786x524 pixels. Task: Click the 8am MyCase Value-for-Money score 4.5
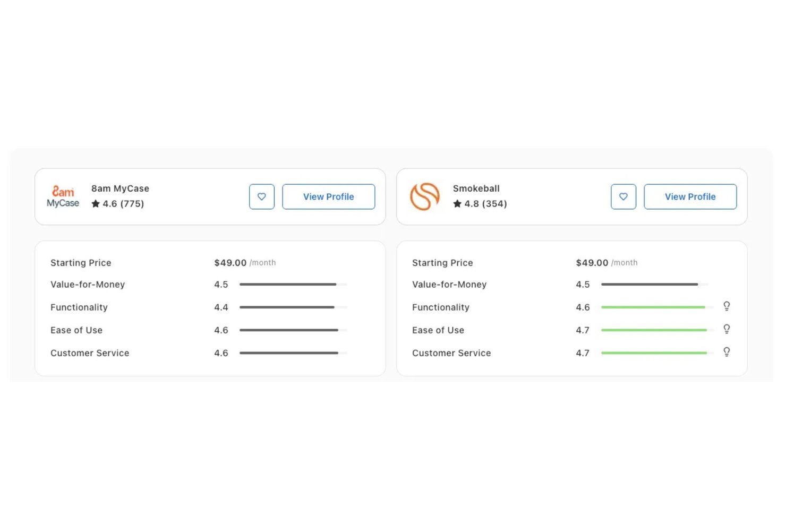coord(221,285)
